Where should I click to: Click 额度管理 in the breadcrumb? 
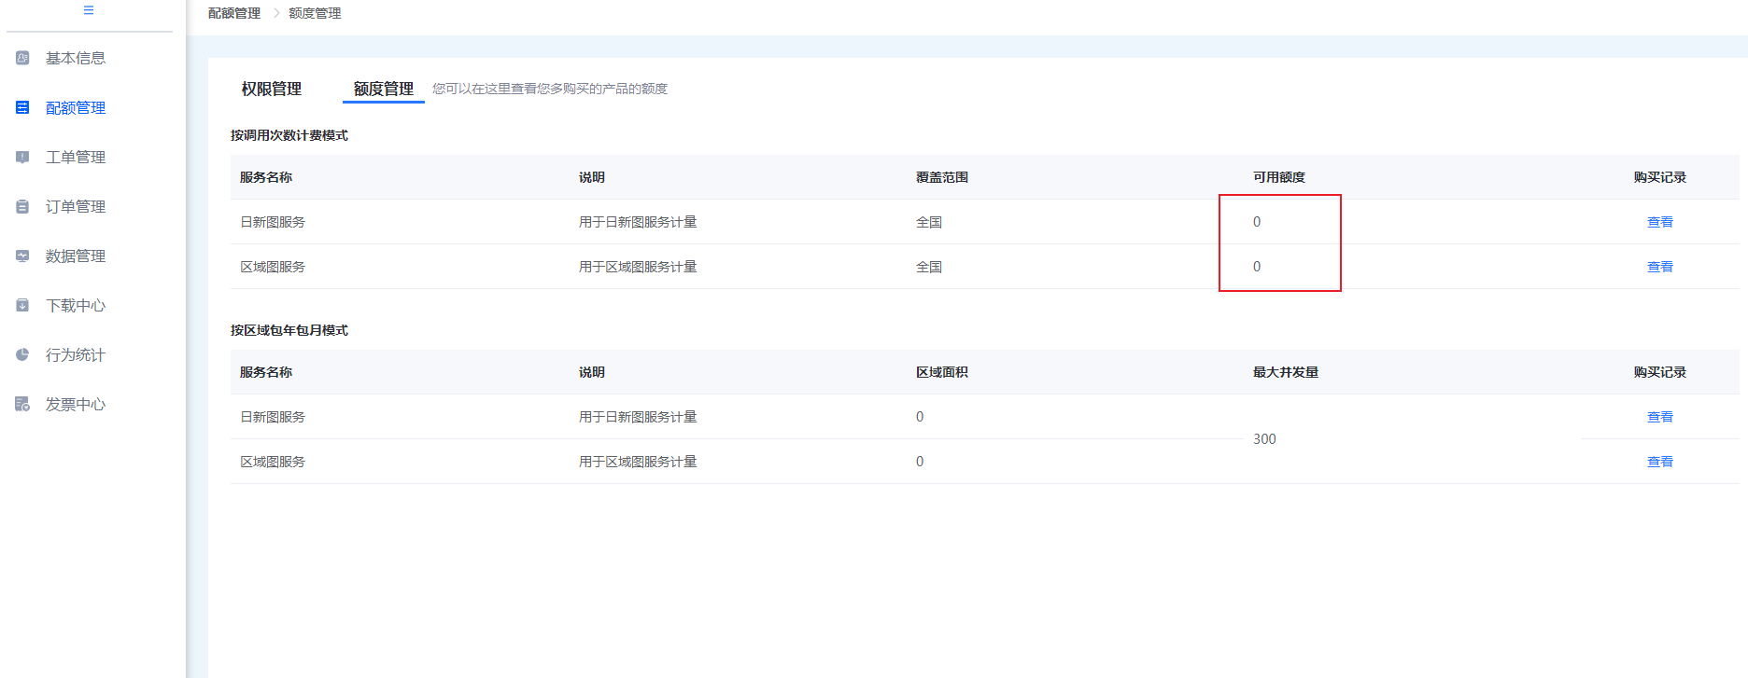[x=315, y=13]
